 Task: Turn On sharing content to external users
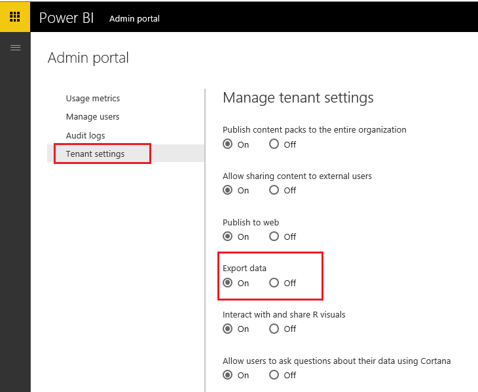[227, 190]
